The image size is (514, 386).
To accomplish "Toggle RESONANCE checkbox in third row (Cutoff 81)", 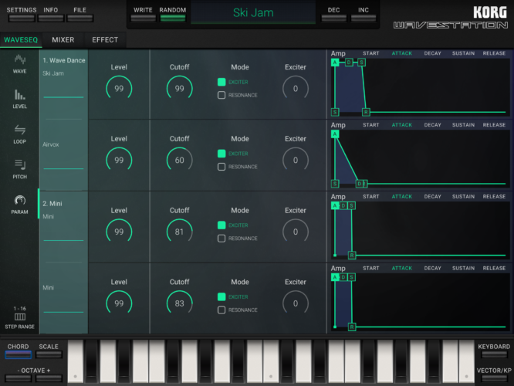I will pyautogui.click(x=221, y=238).
